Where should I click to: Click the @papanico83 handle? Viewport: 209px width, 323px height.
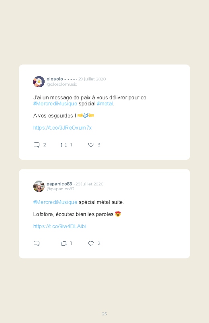tap(60, 189)
